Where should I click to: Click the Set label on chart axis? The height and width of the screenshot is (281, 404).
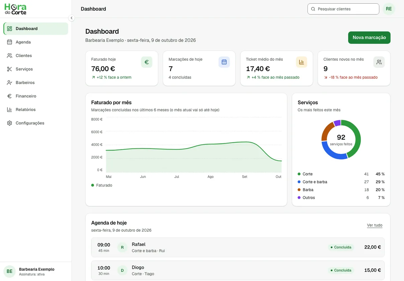pos(244,177)
